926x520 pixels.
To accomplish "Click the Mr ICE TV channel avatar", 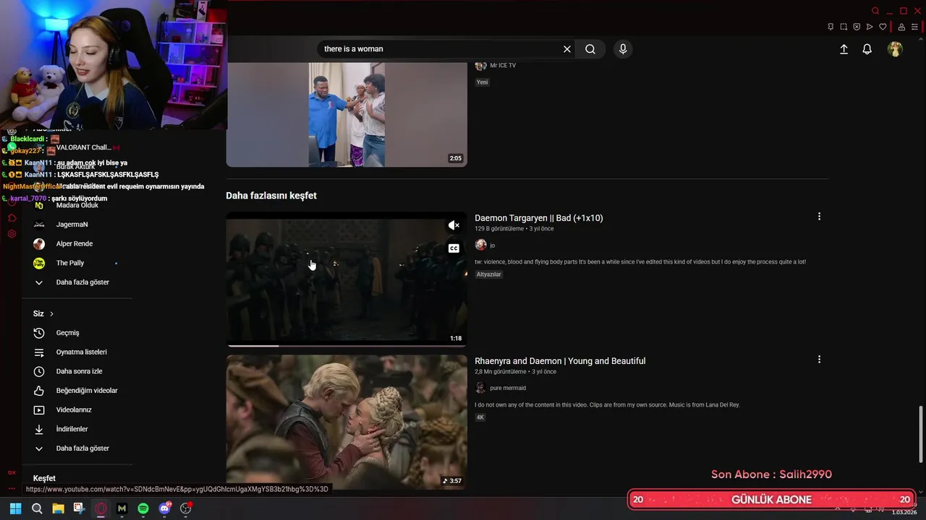I will 480,66.
